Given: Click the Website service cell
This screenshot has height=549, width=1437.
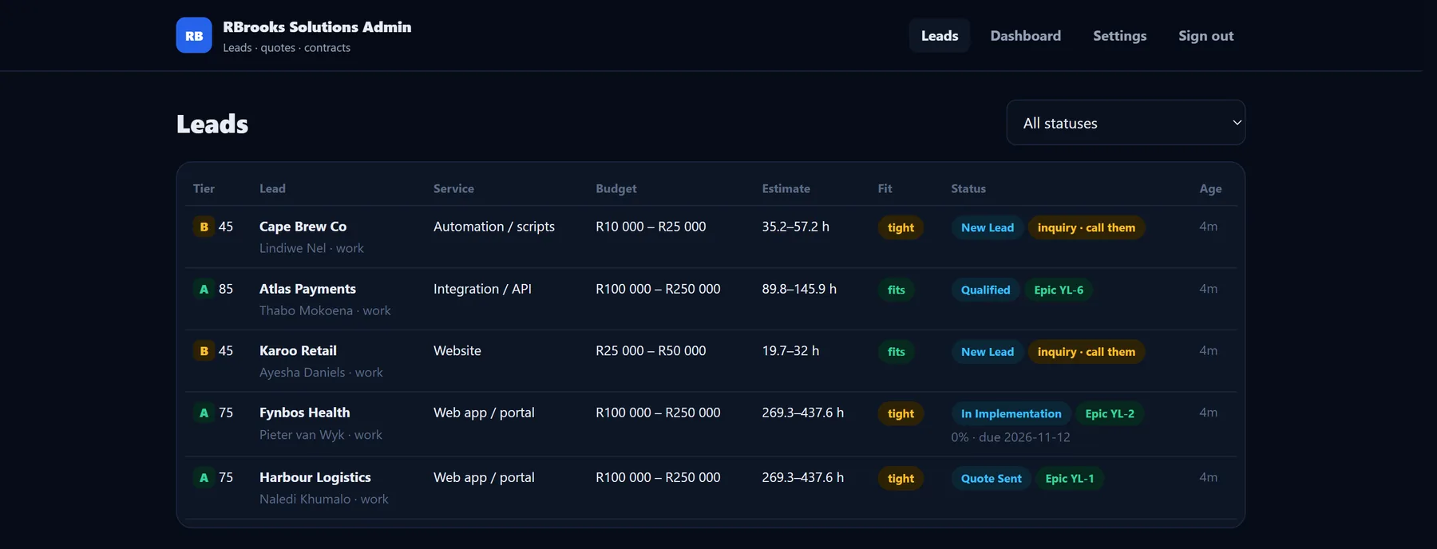Looking at the screenshot, I should coord(457,351).
